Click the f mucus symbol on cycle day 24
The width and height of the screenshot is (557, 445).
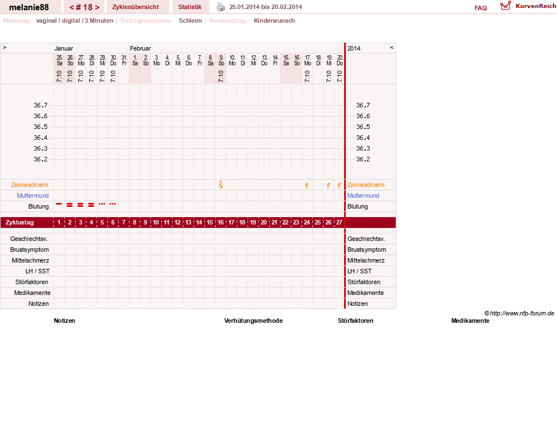click(x=307, y=185)
